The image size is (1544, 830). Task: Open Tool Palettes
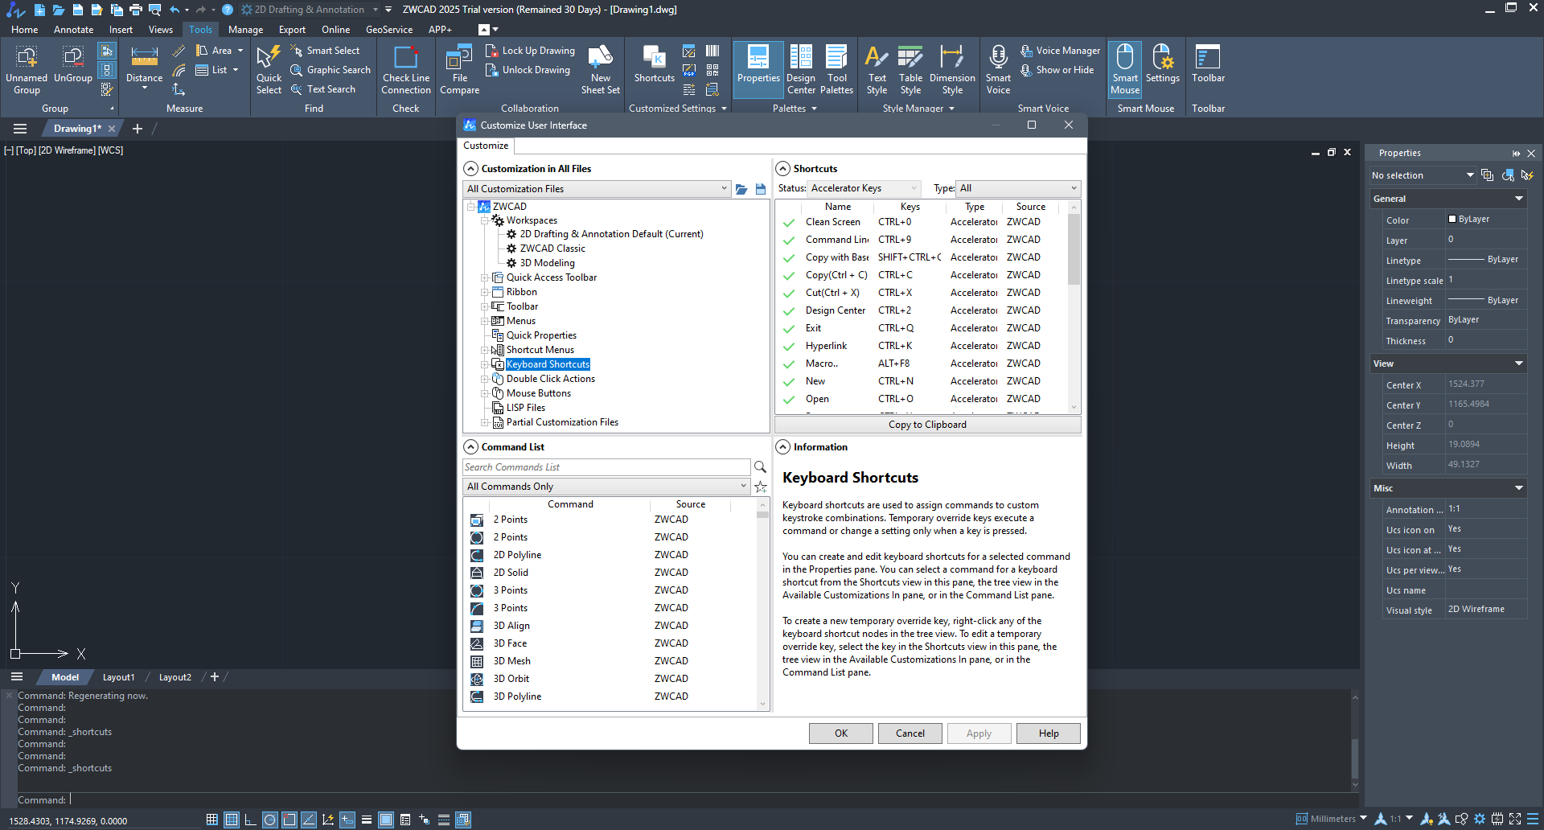837,70
